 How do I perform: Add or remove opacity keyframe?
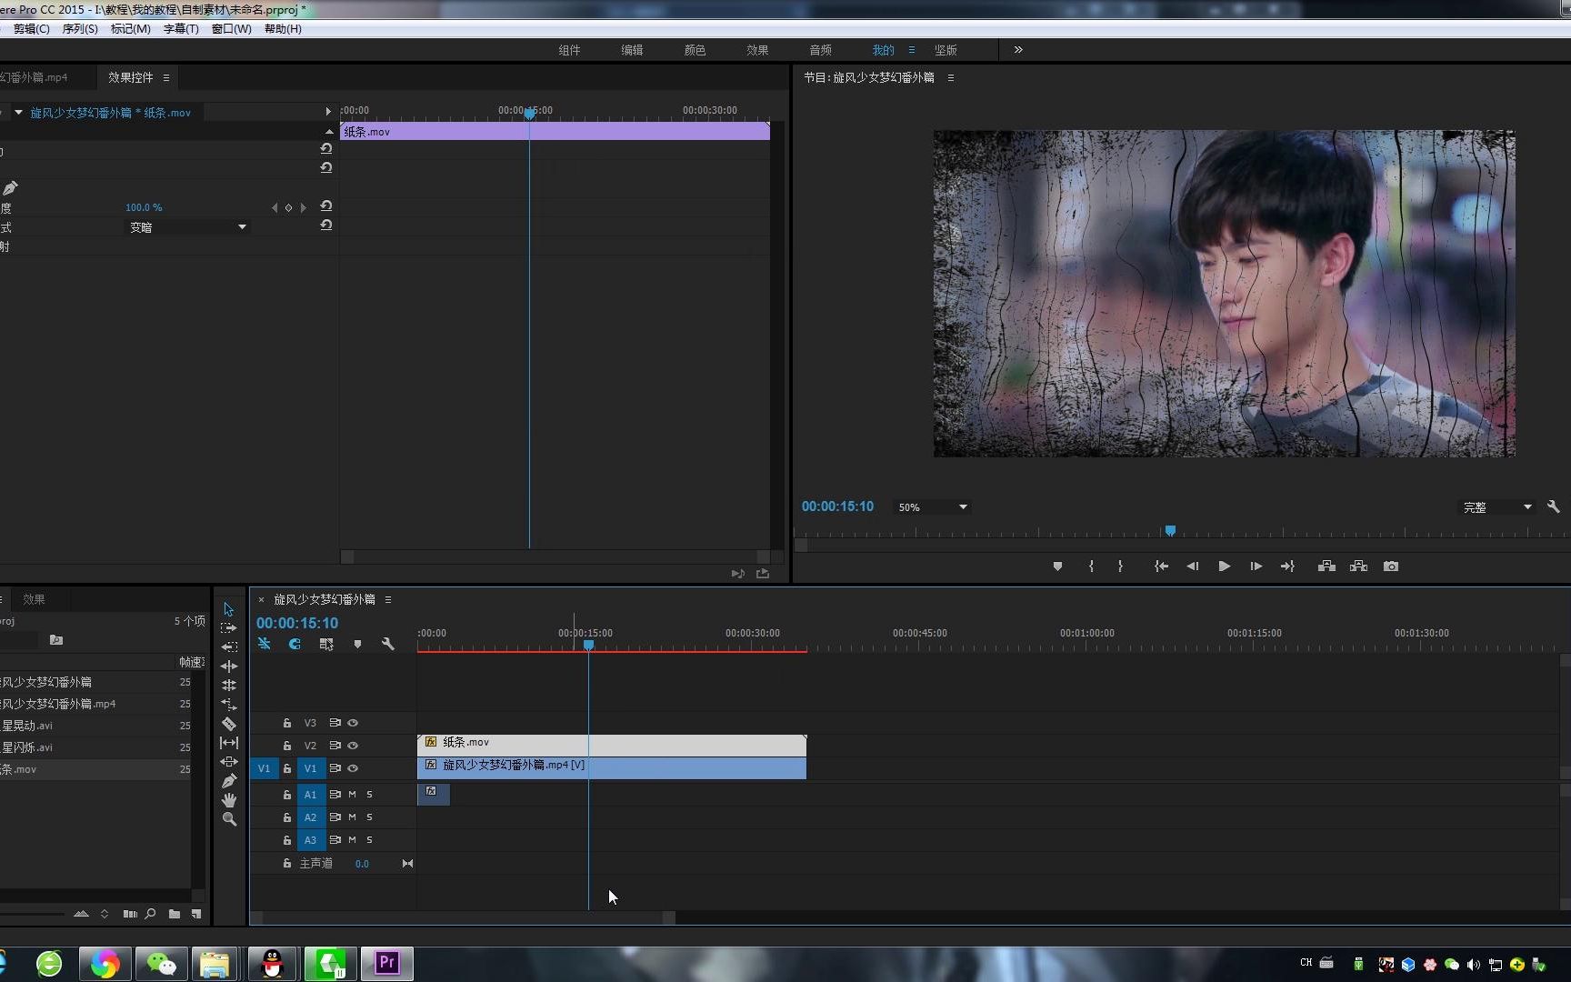coord(288,207)
